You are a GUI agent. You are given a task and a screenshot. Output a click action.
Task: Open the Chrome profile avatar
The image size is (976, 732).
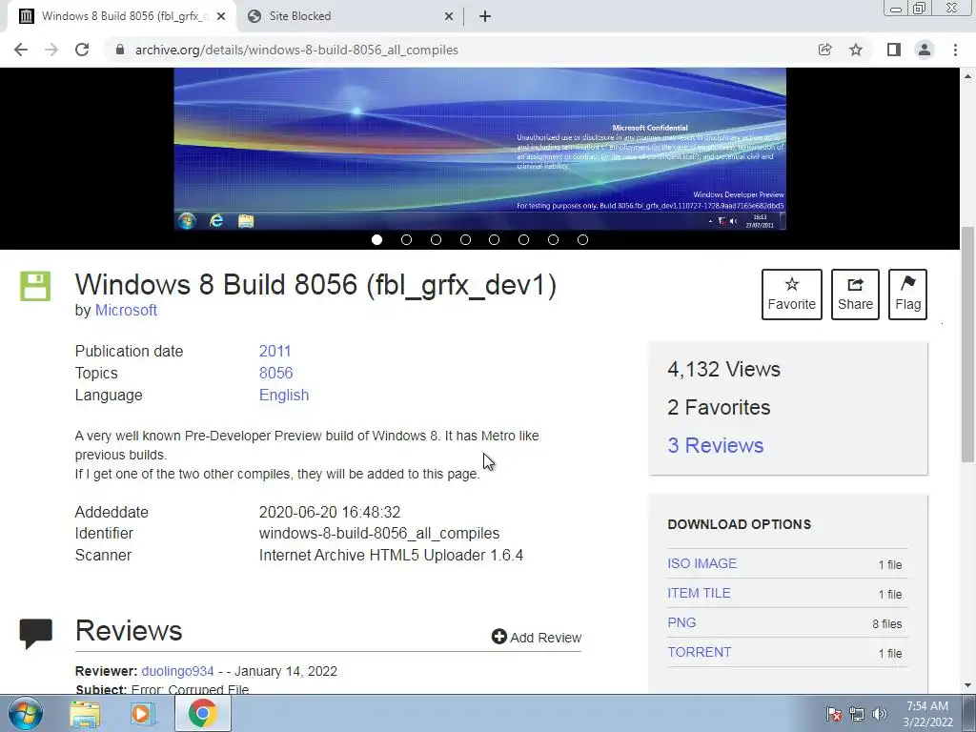(x=925, y=50)
